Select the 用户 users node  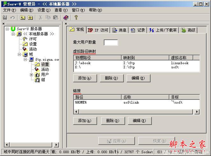pos(45,75)
